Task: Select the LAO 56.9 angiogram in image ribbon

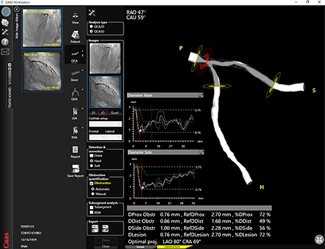Action: point(42,28)
